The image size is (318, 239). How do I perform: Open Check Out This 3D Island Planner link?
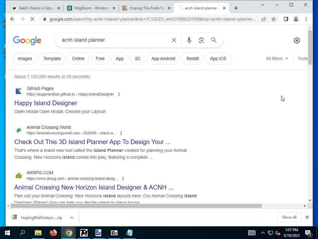(93, 142)
